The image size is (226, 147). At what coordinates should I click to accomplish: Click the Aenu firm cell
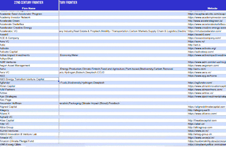coord(29,69)
